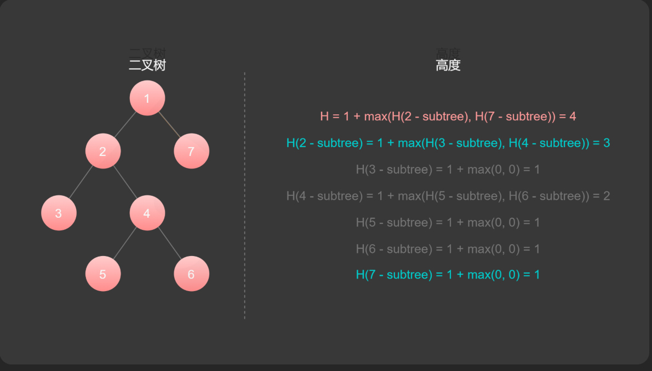The width and height of the screenshot is (652, 371).
Task: Click leaf node 6
Action: click(191, 274)
